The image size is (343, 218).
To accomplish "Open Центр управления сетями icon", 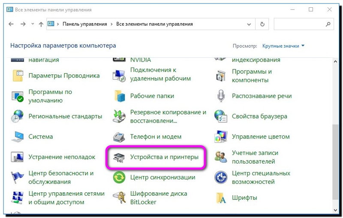I will click(17, 198).
